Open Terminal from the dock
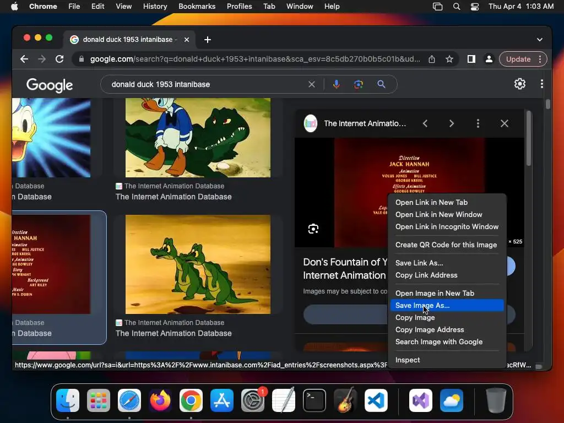564x423 pixels. 314,400
